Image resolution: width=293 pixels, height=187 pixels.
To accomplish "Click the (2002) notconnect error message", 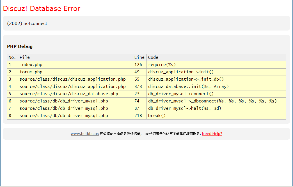I will (27, 24).
